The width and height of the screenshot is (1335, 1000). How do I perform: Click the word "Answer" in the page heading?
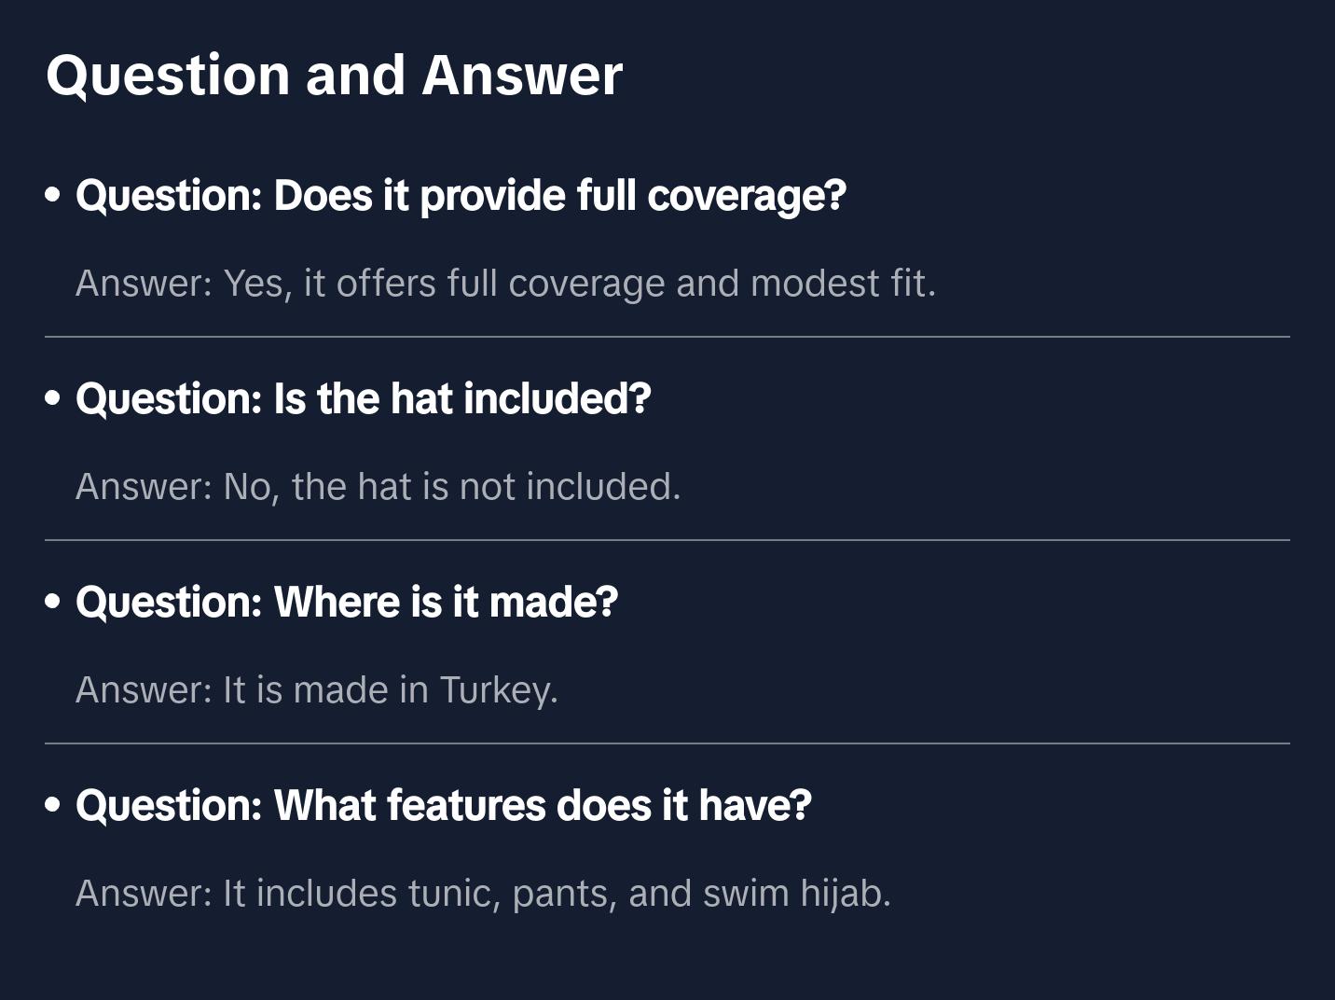(522, 75)
